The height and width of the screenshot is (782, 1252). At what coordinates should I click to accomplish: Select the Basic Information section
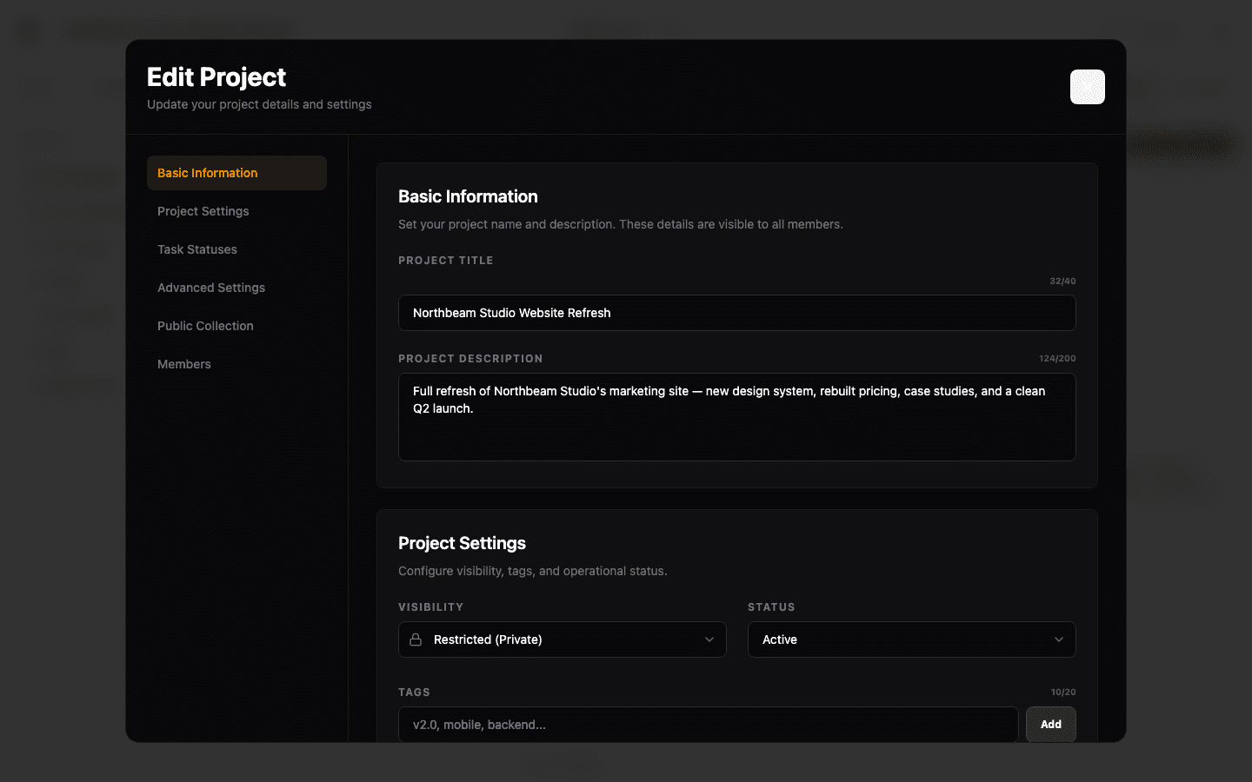tap(236, 173)
